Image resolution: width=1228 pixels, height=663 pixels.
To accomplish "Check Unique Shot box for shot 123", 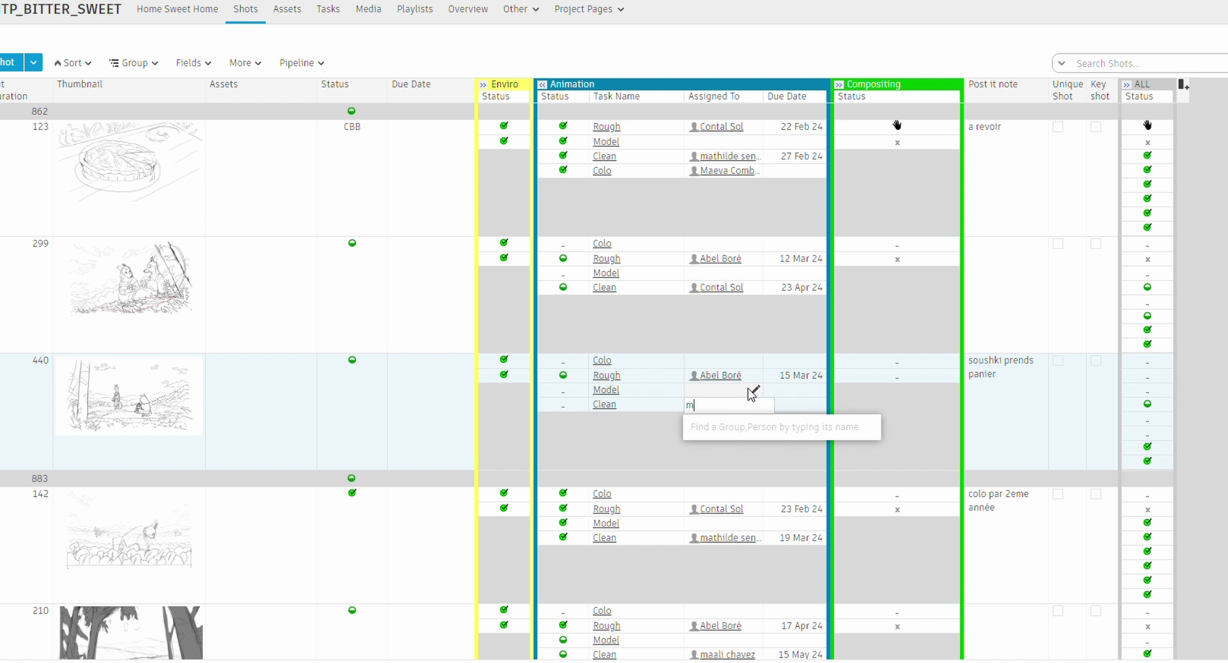I will click(1058, 127).
